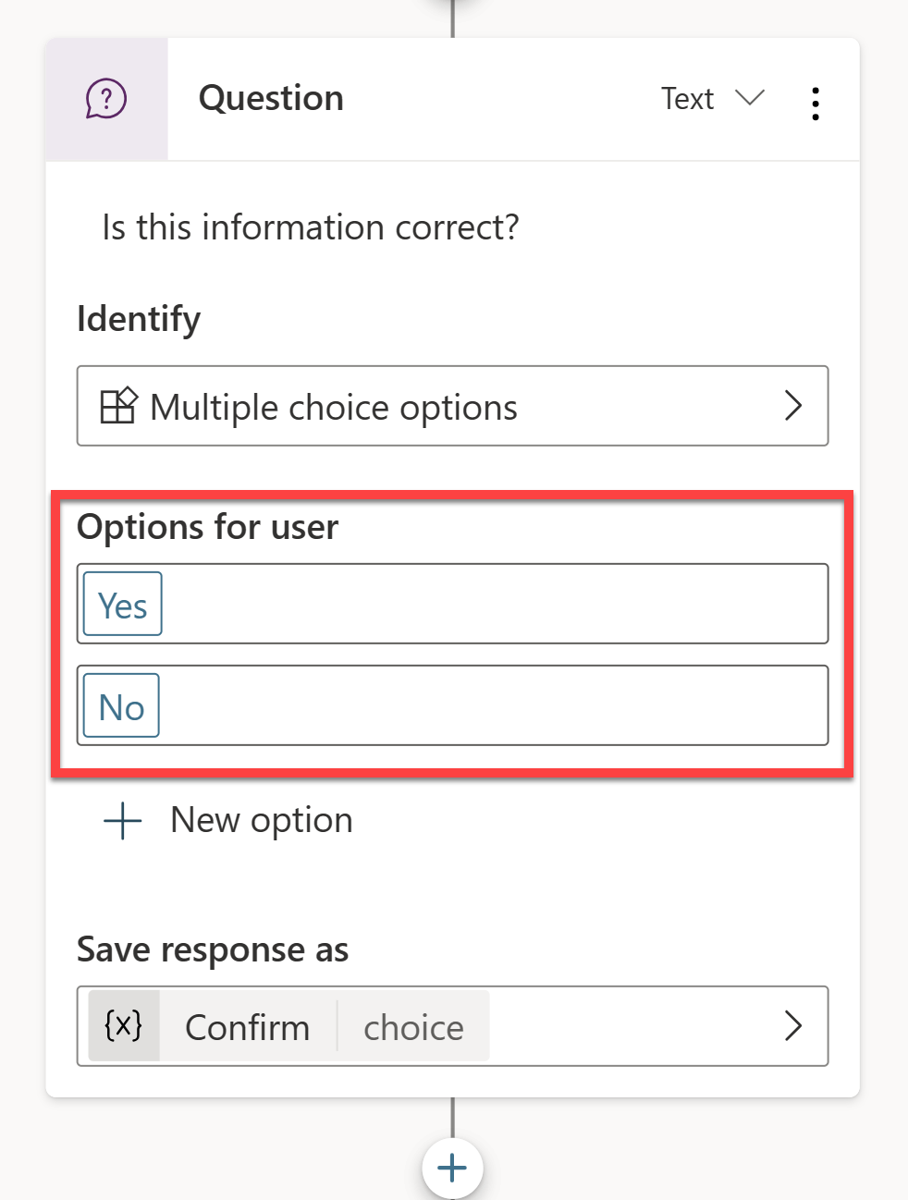Click the Yes option chip

coord(123,604)
